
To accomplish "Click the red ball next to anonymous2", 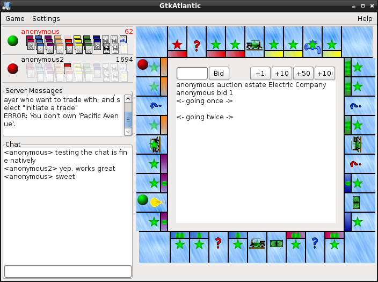I will pos(13,69).
